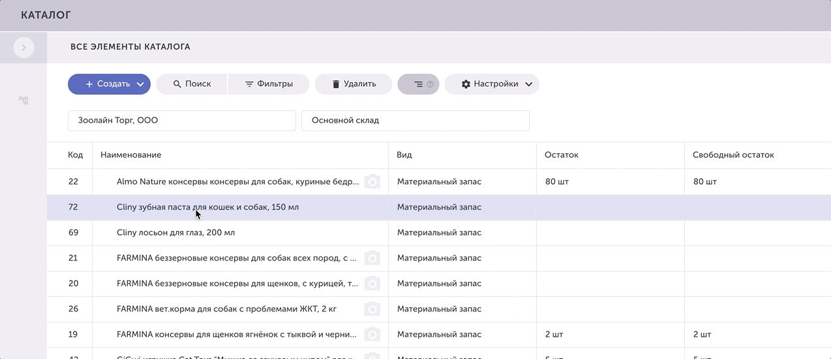The width and height of the screenshot is (831, 359).
Task: Click photo icon in row code 26
Action: 372,309
